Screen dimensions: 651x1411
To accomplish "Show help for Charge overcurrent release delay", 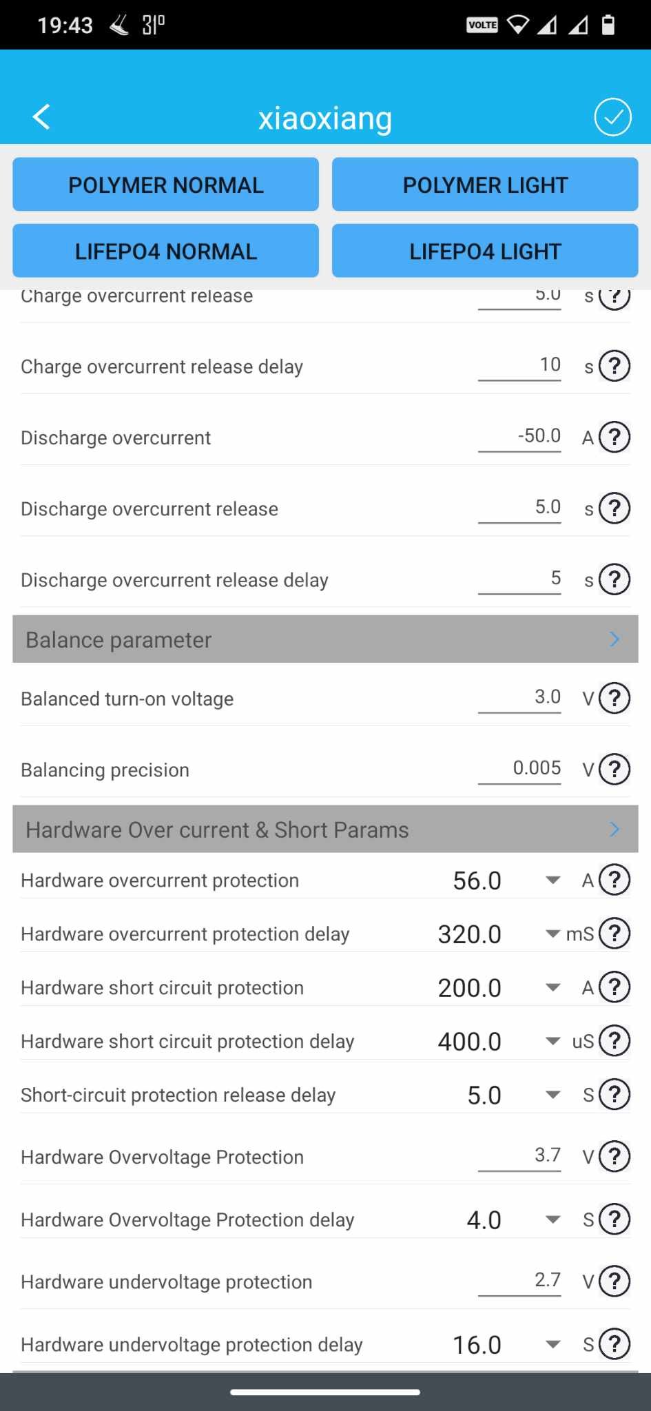I will [614, 366].
